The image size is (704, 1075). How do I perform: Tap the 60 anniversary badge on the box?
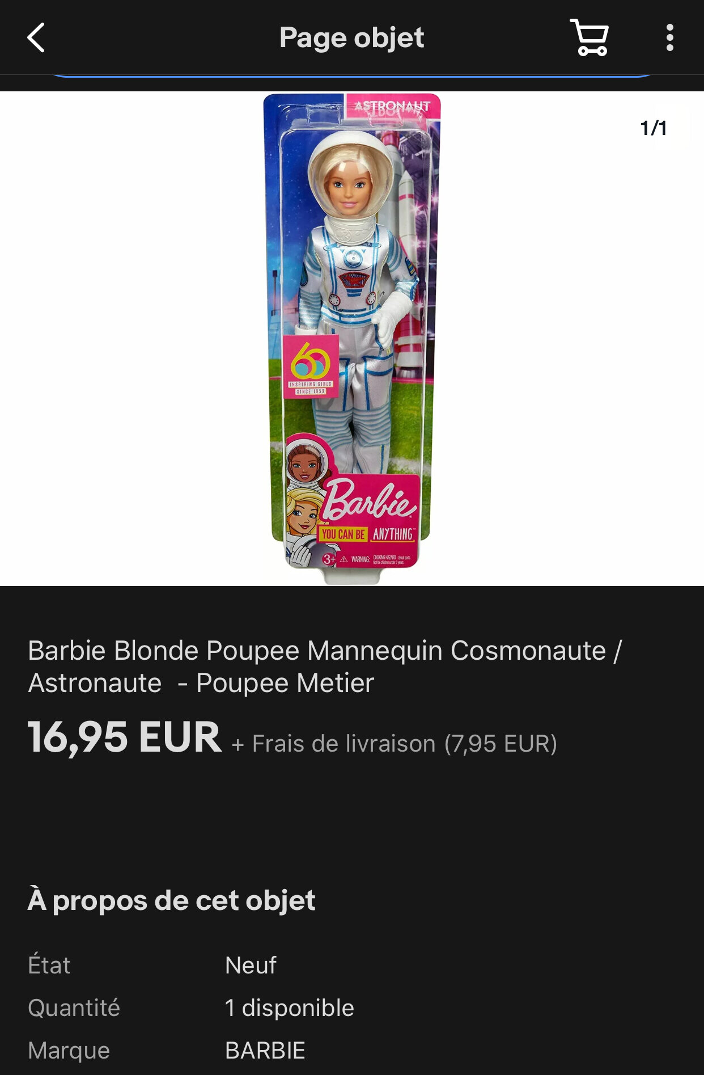click(310, 367)
